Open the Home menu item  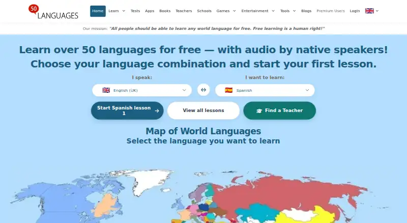point(98,11)
